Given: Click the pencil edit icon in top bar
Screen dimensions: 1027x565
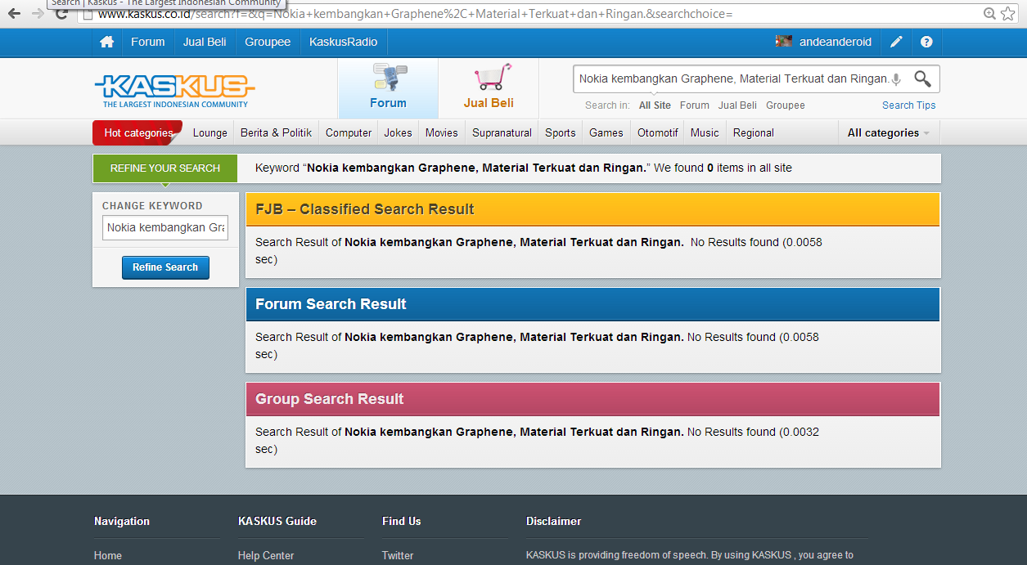Looking at the screenshot, I should (897, 42).
